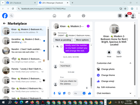Click the info panel scrollbar
Screen dimensions: 140x105
(x=135, y=55)
